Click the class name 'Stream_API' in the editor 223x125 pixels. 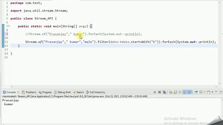point(44,18)
